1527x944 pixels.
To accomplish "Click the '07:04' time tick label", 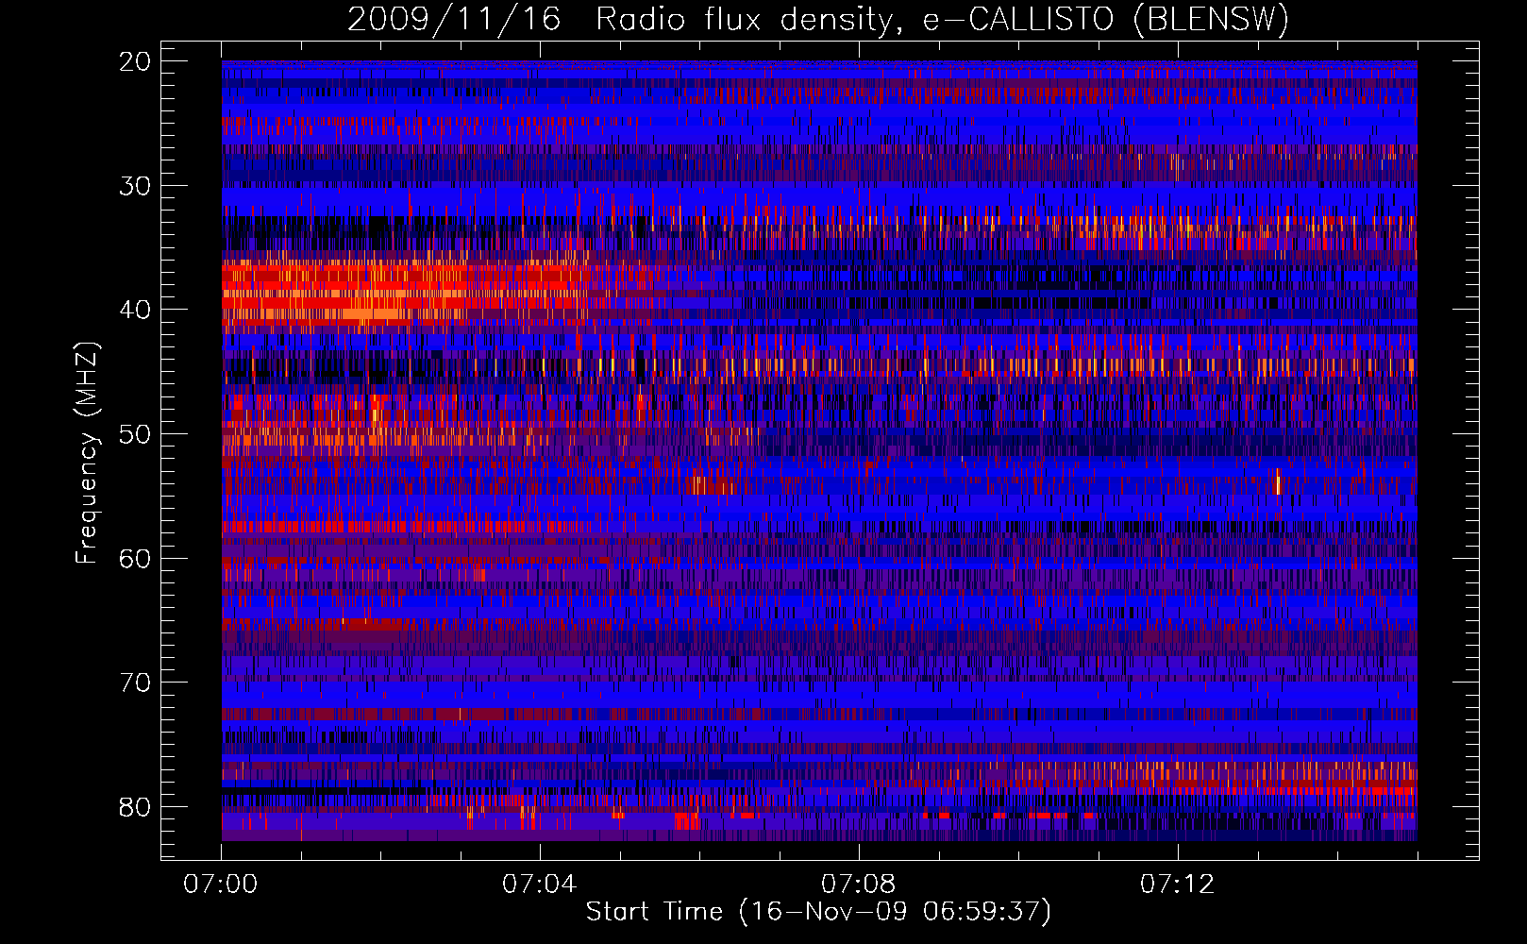I will [x=540, y=885].
